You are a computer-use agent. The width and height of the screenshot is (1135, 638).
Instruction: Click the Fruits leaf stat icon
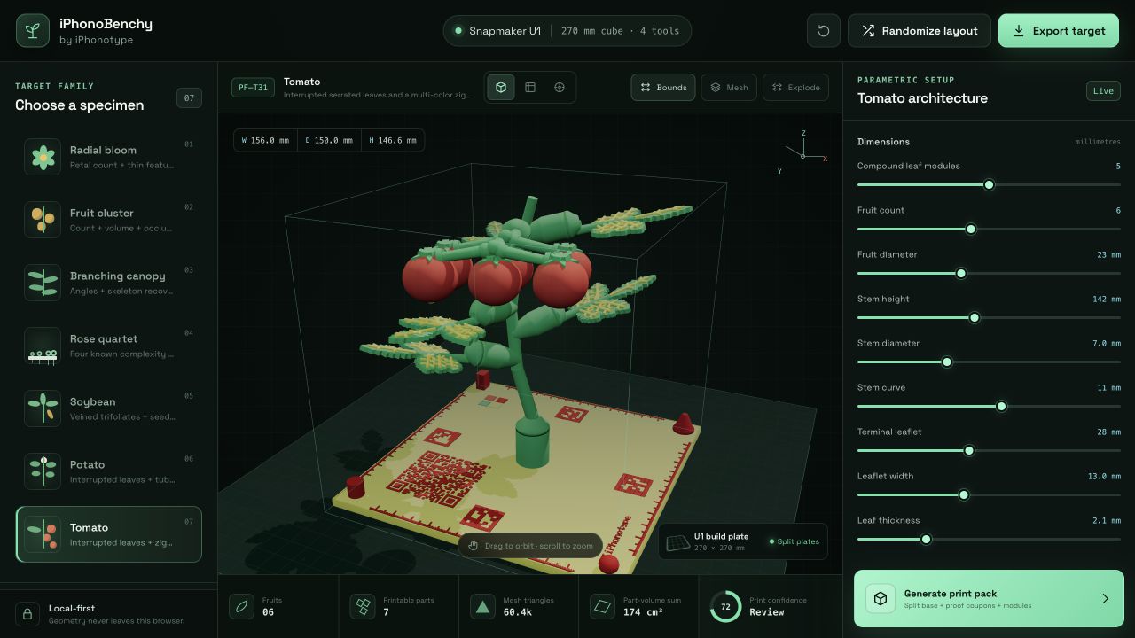pyautogui.click(x=241, y=607)
